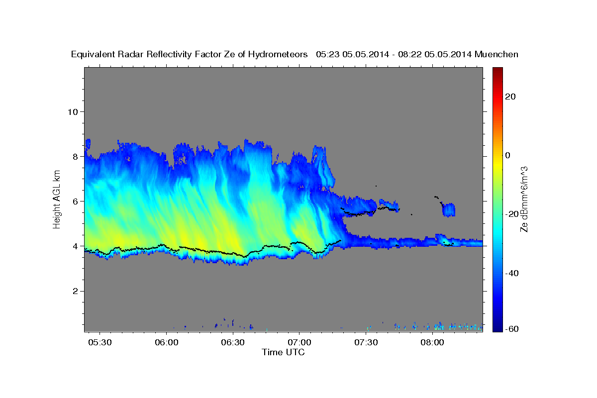Click the plot title 'Equivalent Radar Reflectivity Factor Ze of Hydrometeors'

(190, 54)
